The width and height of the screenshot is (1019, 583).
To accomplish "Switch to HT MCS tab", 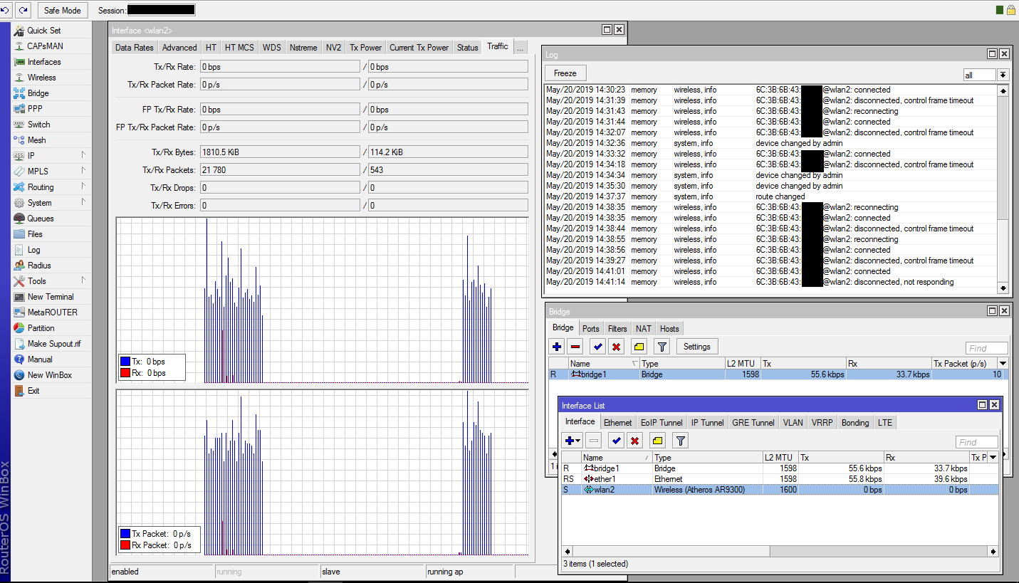I will coord(239,48).
